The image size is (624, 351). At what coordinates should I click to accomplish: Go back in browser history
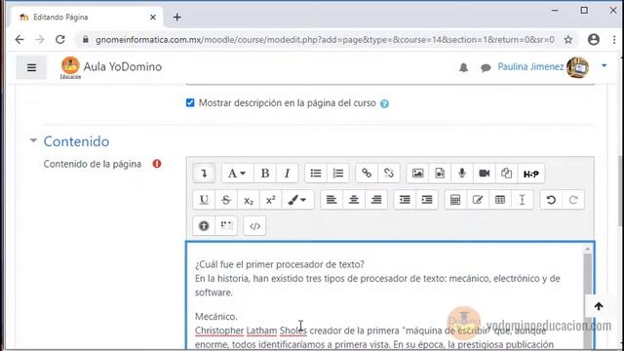[x=19, y=39]
